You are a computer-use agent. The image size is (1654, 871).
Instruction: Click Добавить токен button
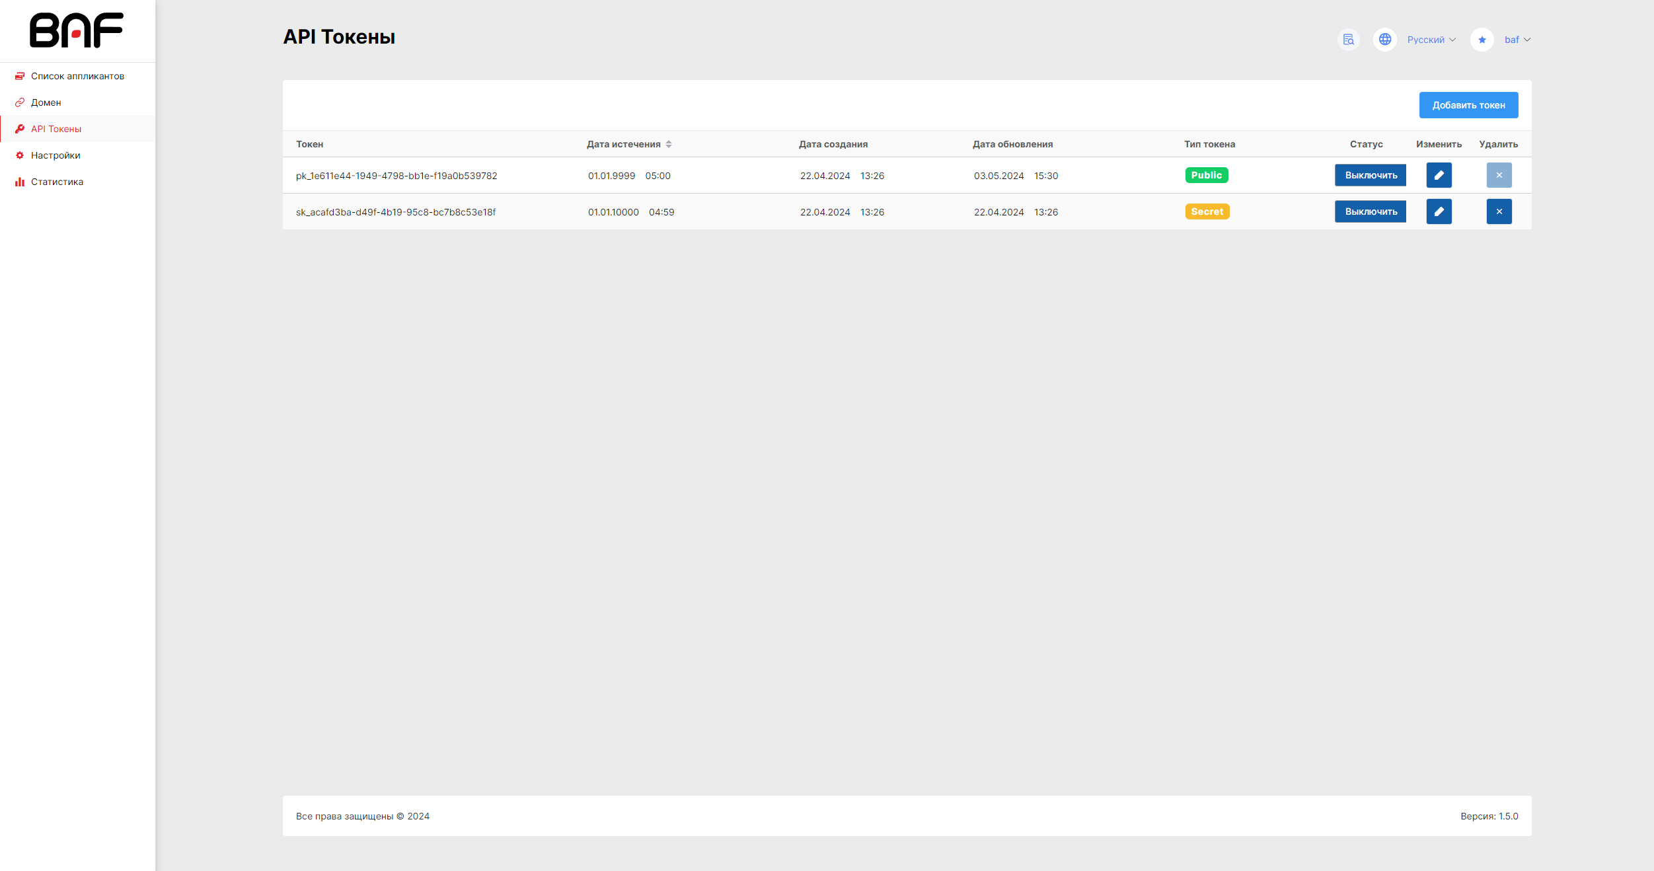pyautogui.click(x=1468, y=105)
